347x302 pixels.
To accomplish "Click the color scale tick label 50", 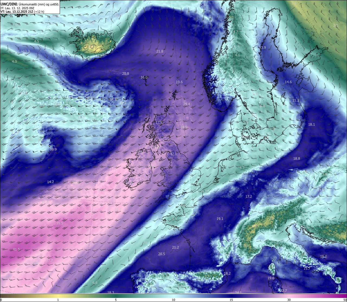I will pos(345,300).
